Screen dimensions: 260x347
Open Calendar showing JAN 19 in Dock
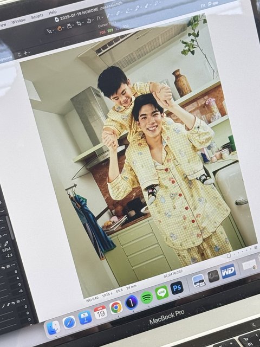101,312
